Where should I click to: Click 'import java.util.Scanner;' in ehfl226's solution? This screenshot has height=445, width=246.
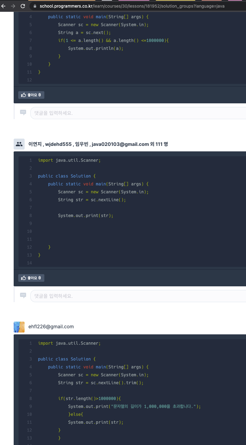[x=69, y=343]
